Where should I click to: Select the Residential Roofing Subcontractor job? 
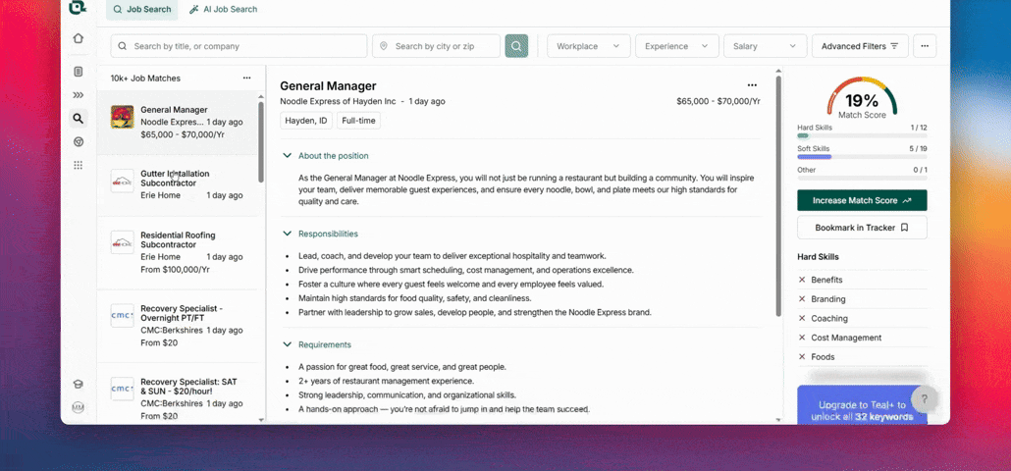pos(178,252)
